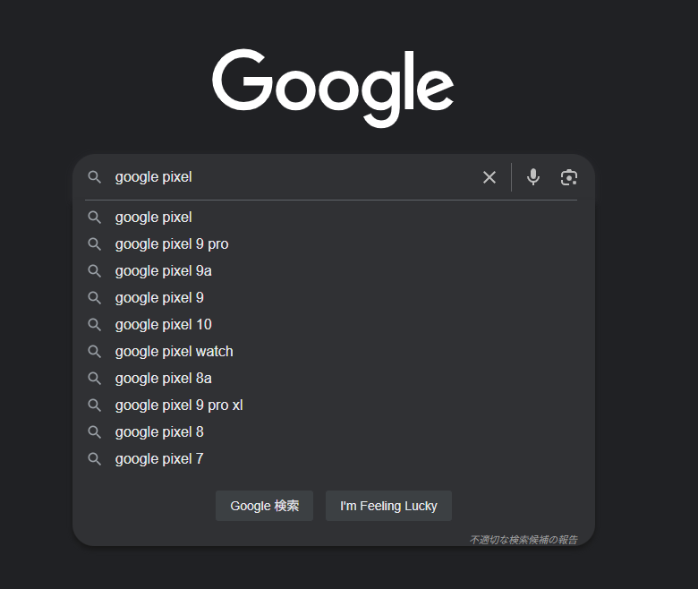Select google pixel watch suggestion text
Viewport: 698px width, 589px height.
point(174,351)
